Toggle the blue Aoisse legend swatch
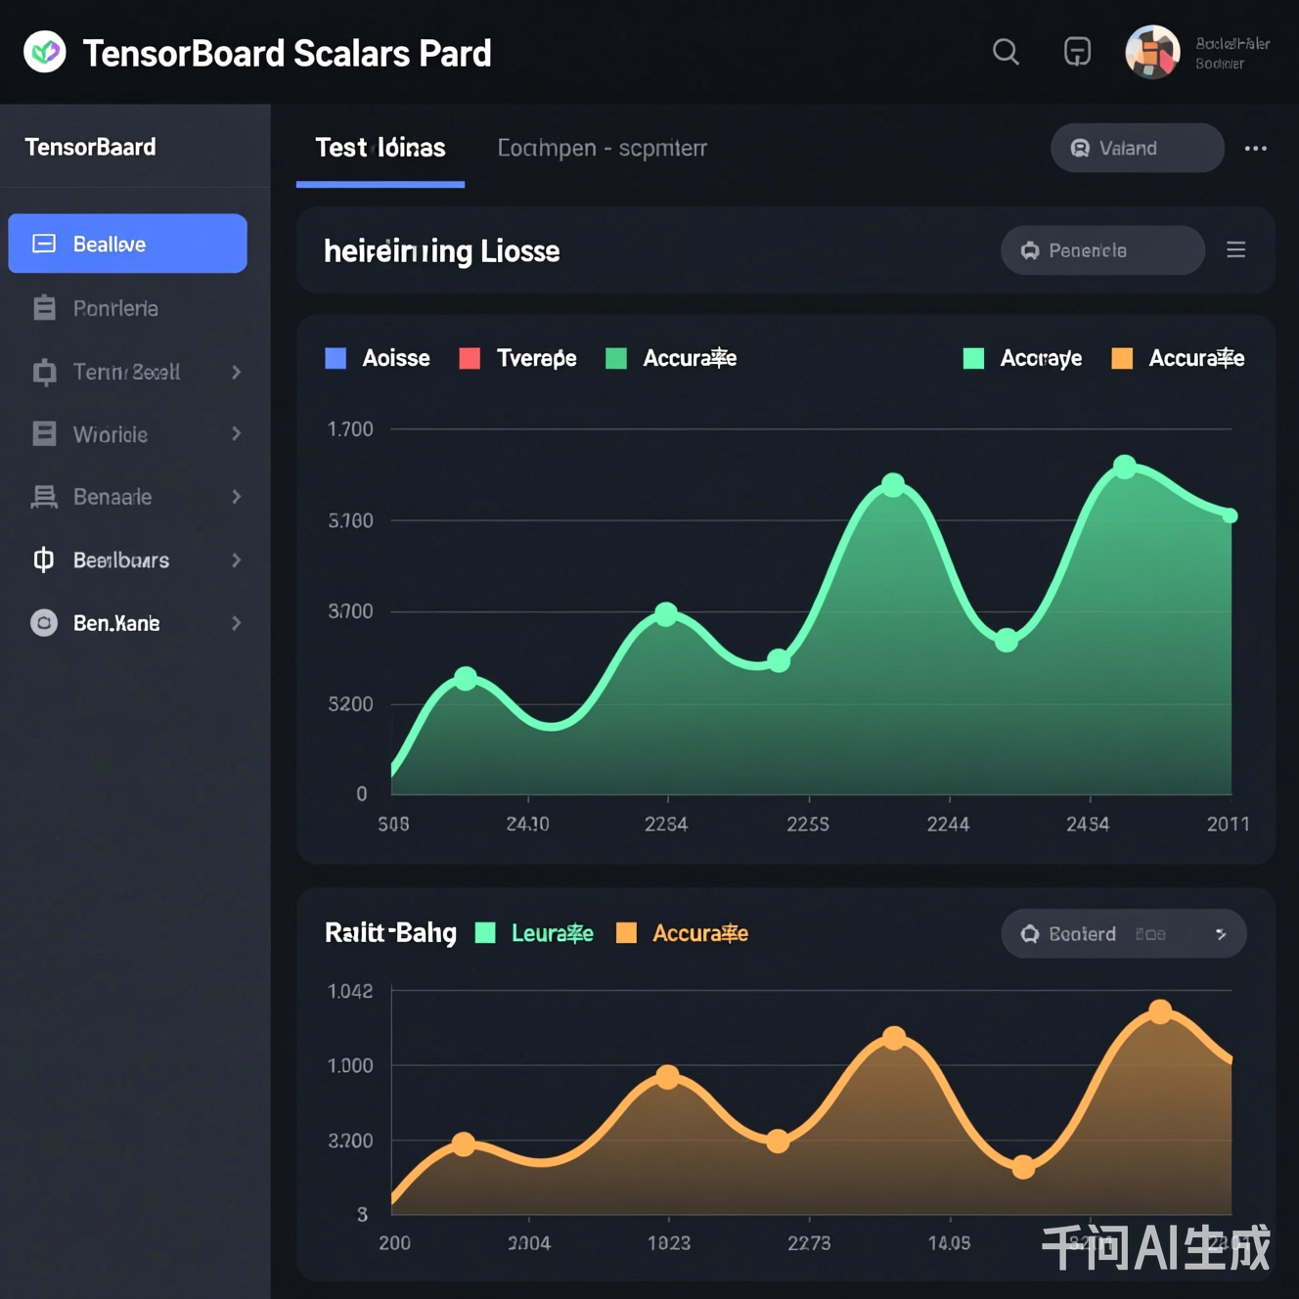Image resolution: width=1299 pixels, height=1299 pixels. tap(336, 358)
